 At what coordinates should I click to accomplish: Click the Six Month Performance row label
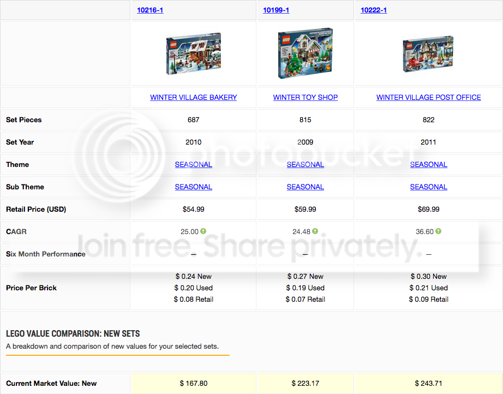(x=45, y=254)
